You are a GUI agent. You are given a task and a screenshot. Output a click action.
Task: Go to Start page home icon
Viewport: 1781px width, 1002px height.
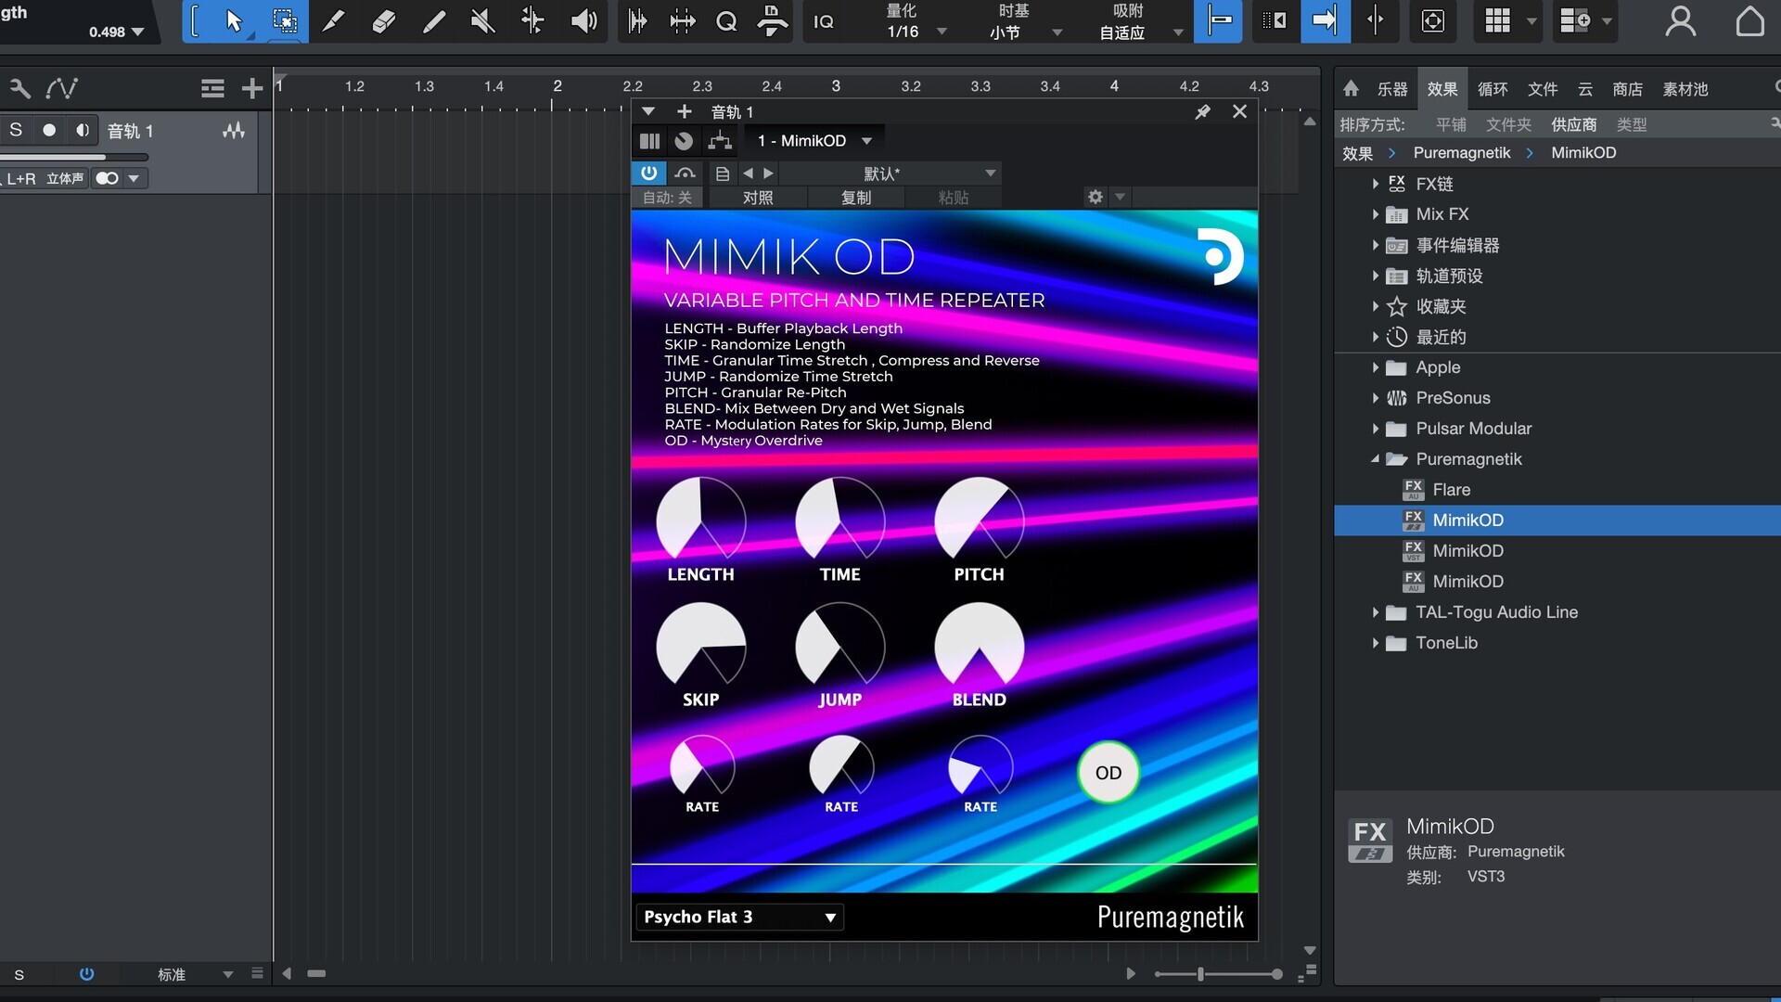pos(1749,20)
